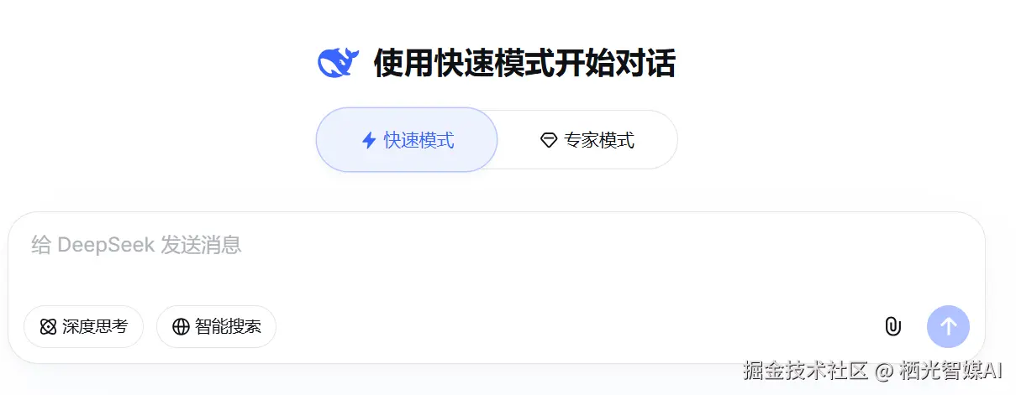Send message with the up-arrow button

[x=948, y=326]
